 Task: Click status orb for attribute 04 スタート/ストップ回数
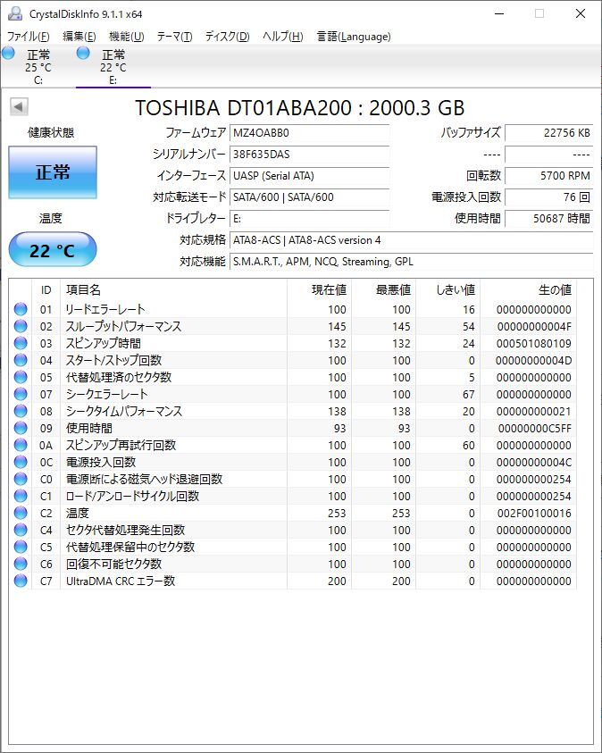click(21, 360)
